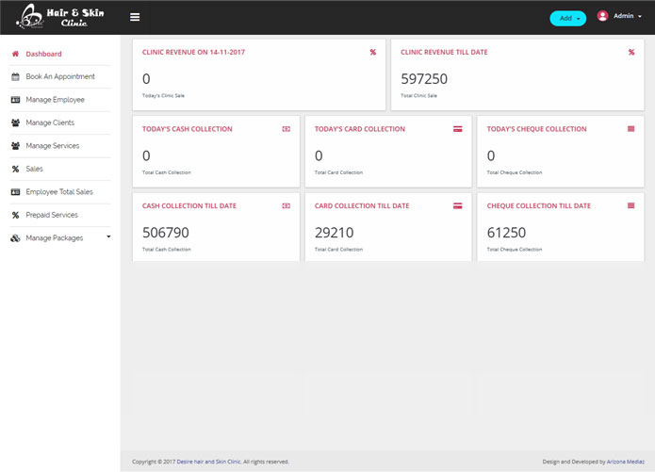Screen dimensions: 655x472
Task: Click the percent icon beside Prepaid Services
Action: (15, 215)
